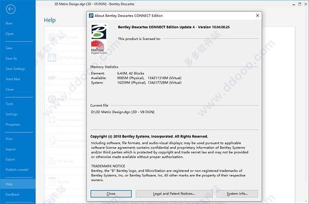Select the highlighted Help sidebar item

(x=18, y=184)
